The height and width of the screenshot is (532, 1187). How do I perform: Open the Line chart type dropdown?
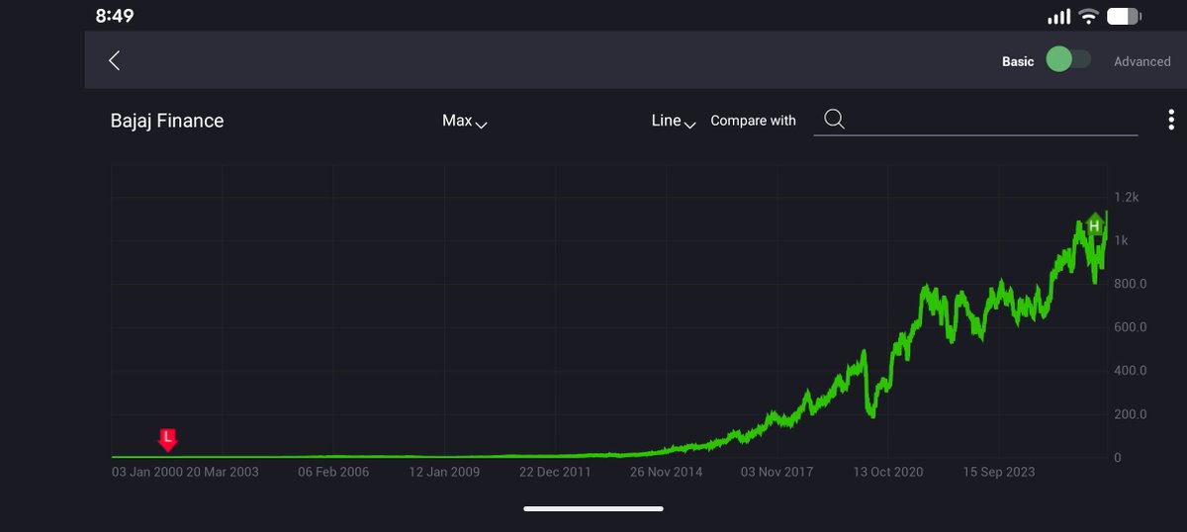tap(674, 121)
